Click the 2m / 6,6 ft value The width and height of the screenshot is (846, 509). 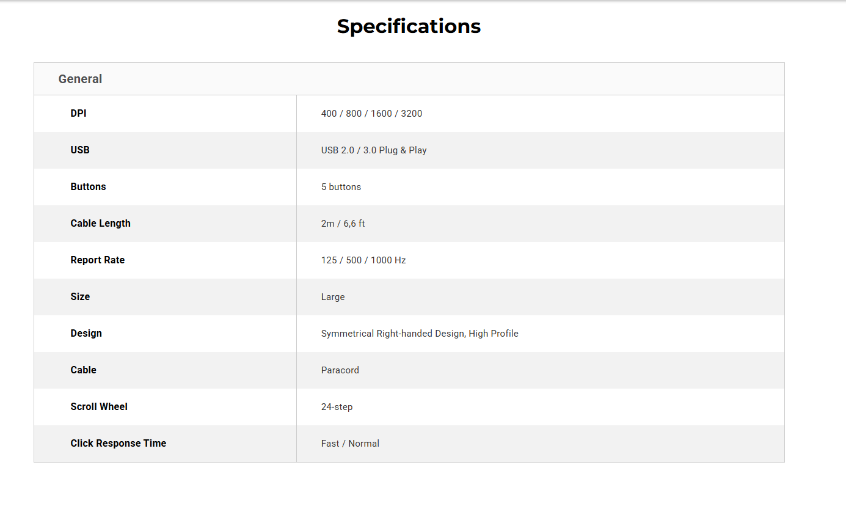[343, 224]
